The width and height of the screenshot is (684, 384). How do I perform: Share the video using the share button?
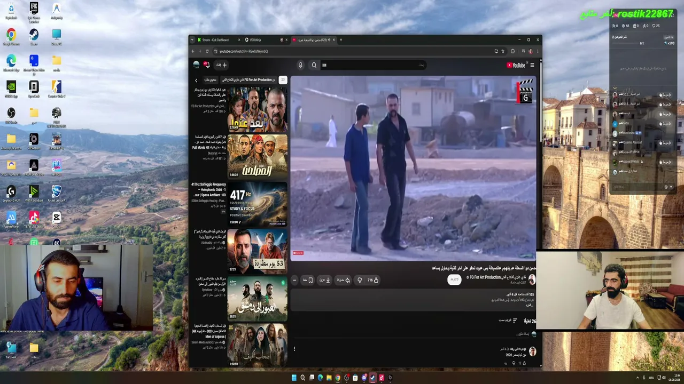pos(343,280)
